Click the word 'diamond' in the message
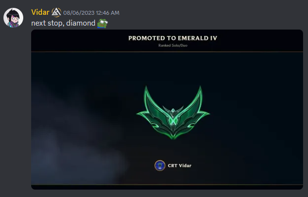Image resolution: width=308 pixels, height=197 pixels. pos(81,23)
